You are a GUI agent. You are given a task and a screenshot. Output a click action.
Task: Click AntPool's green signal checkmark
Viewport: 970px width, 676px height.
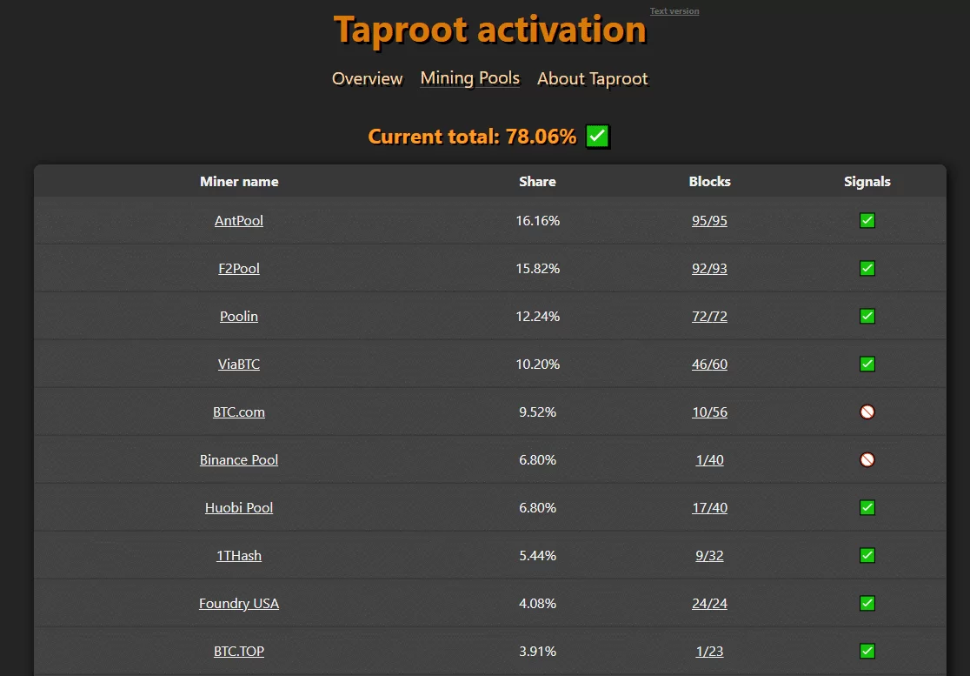click(867, 221)
